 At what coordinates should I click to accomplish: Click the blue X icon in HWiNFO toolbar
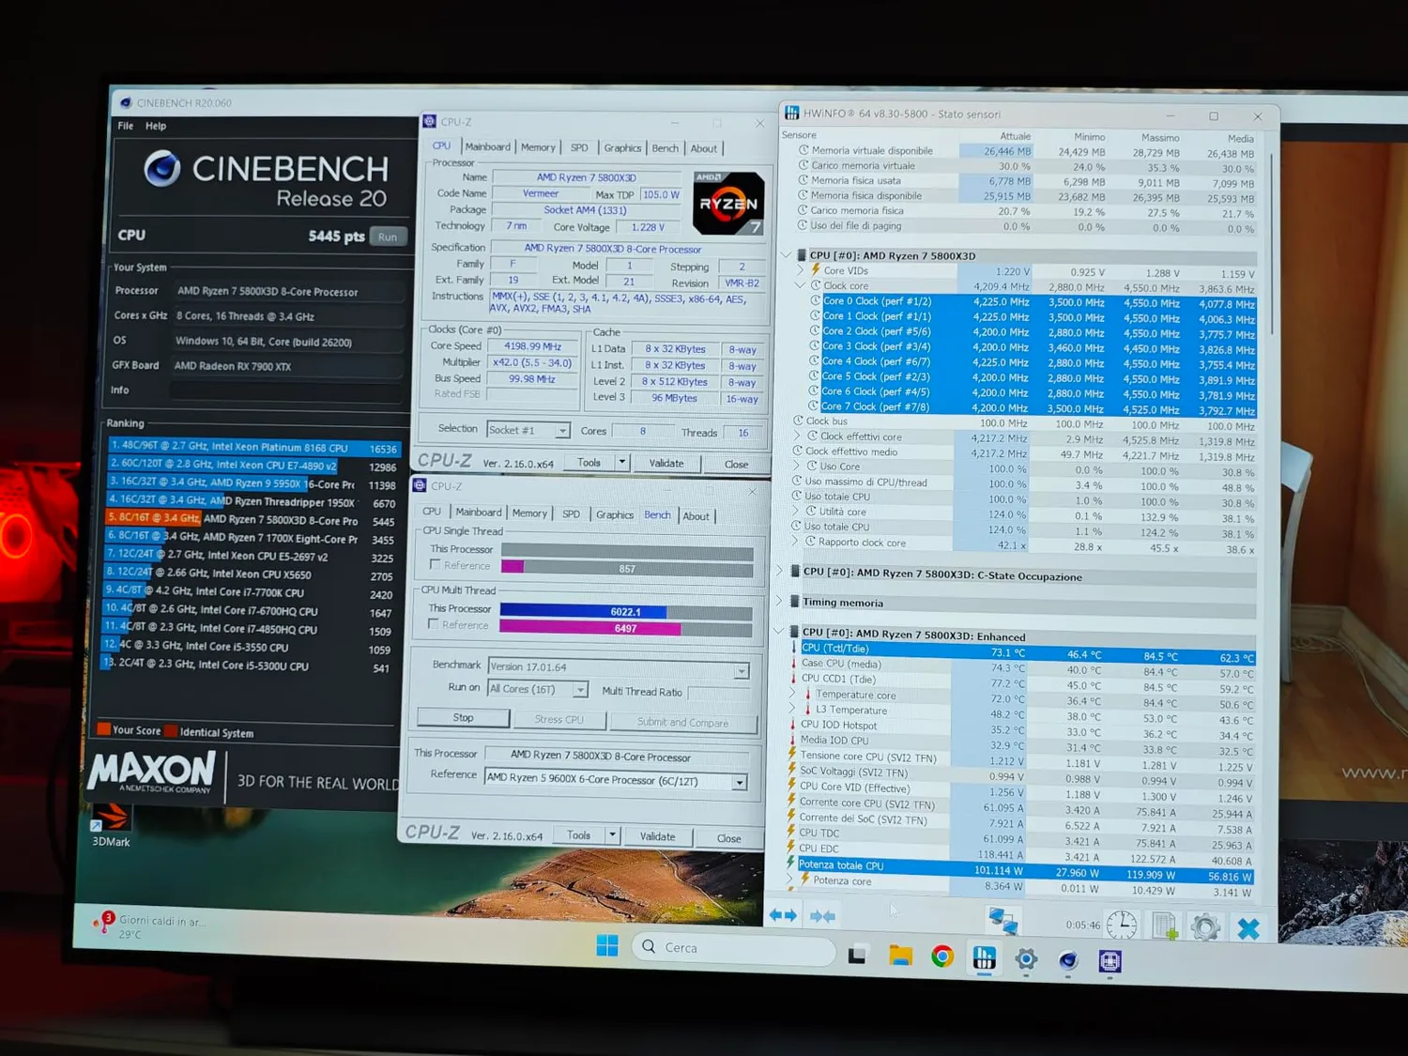click(x=1248, y=929)
